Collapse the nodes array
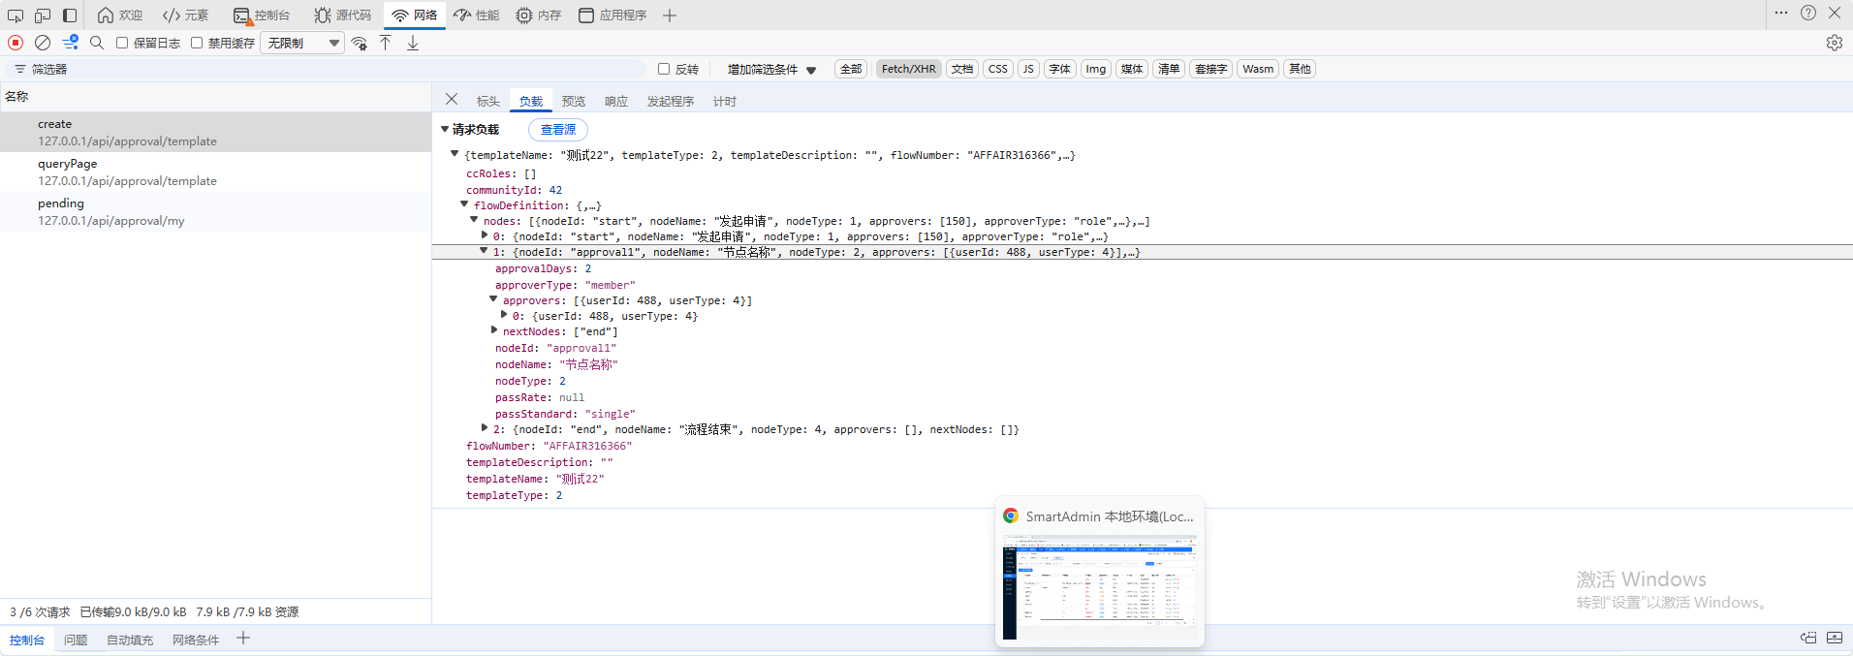1853x656 pixels. pos(474,220)
